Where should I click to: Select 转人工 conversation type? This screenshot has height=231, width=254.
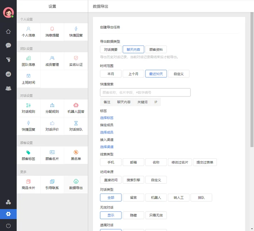[179, 197]
